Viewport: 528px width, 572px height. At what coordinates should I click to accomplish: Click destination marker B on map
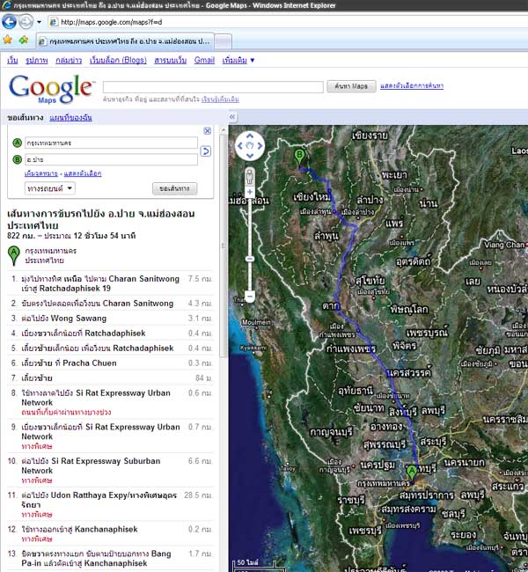pos(300,157)
